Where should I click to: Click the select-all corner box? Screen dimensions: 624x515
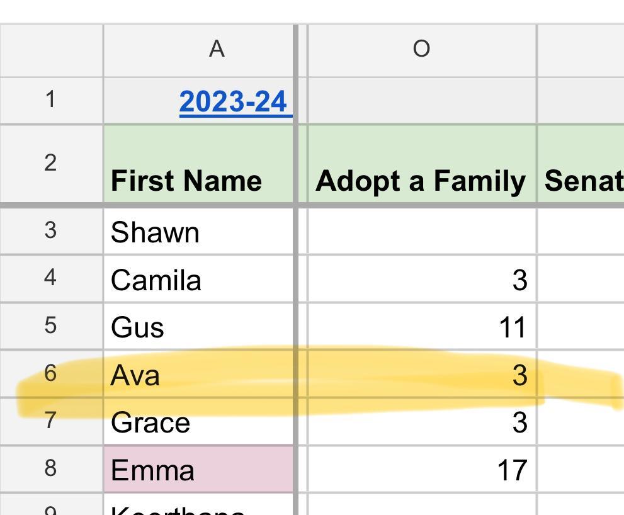pos(51,50)
